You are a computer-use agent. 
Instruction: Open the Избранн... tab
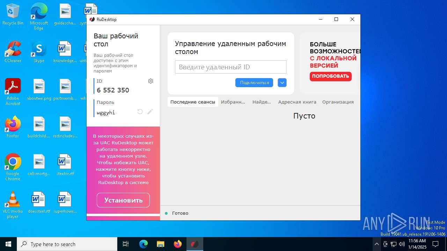tap(233, 102)
